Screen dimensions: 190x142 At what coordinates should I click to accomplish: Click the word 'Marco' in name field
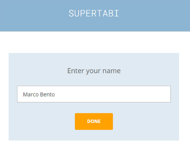[x=30, y=94]
